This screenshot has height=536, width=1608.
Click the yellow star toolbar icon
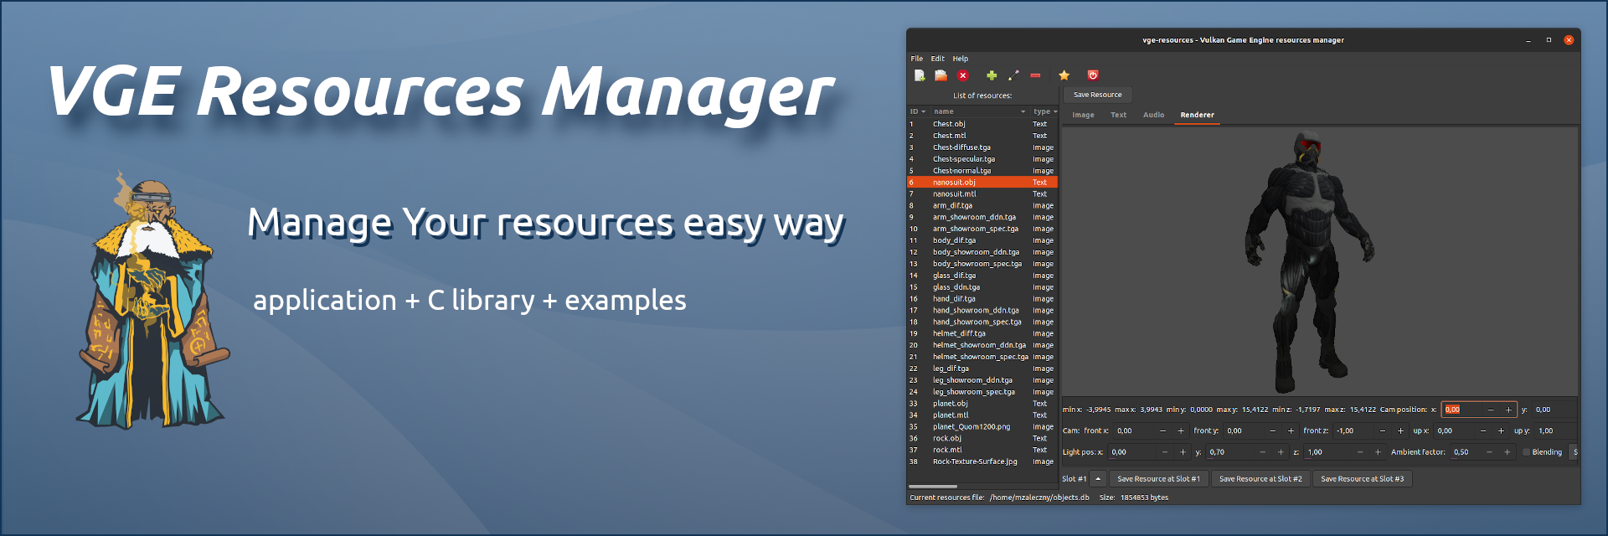point(1064,75)
